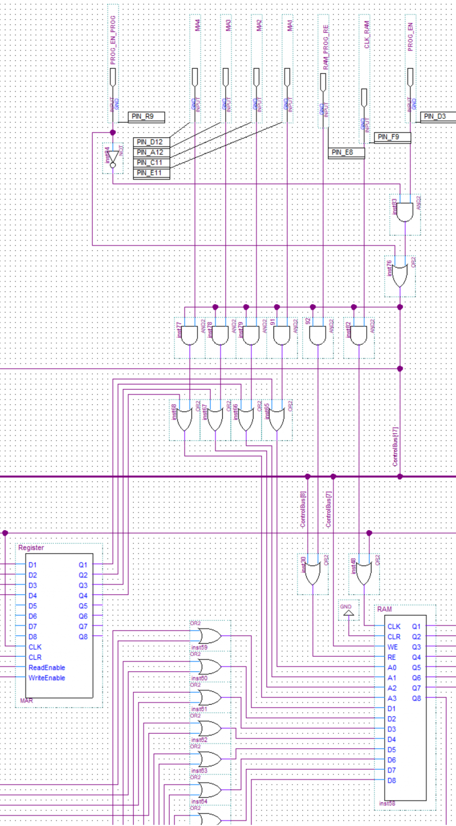Select the RAM_PROG_RE input pin symbol

click(x=323, y=82)
